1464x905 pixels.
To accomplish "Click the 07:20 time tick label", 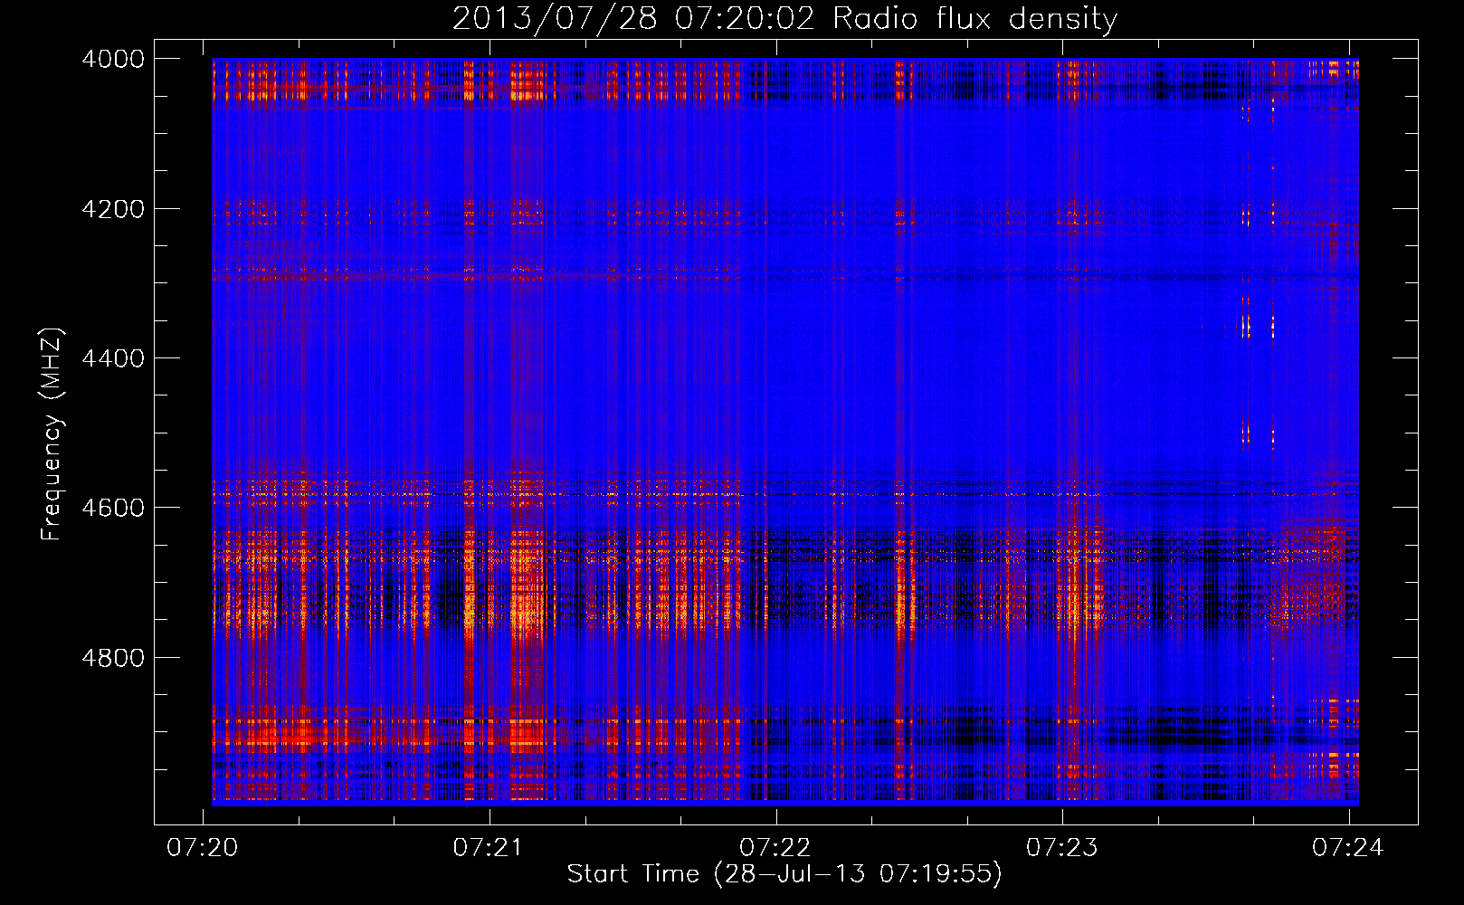I will [203, 847].
